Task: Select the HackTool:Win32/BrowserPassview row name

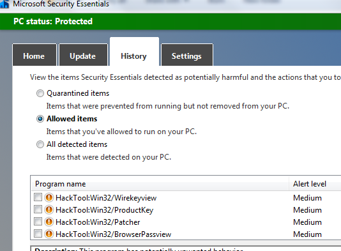Action: pos(114,234)
